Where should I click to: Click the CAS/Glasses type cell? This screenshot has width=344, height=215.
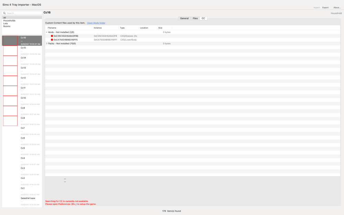point(129,36)
